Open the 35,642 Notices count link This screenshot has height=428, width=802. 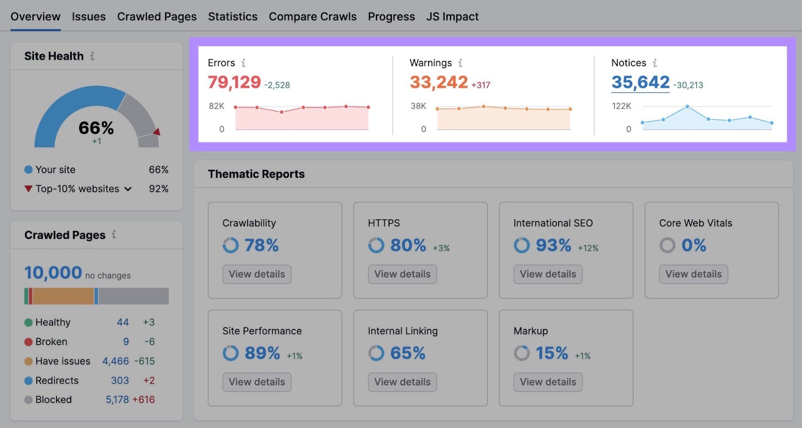640,83
